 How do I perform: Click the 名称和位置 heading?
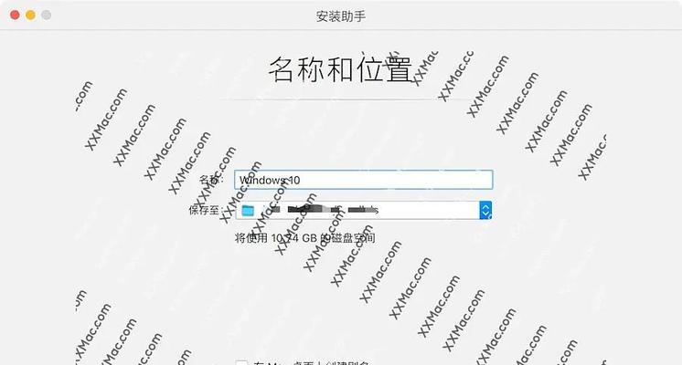341,69
